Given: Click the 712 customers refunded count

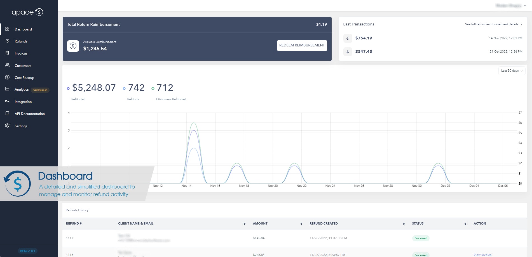Looking at the screenshot, I should [x=165, y=88].
